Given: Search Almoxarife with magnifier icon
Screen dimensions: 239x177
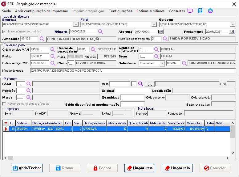Looking at the screenshot, I should point(42,39).
